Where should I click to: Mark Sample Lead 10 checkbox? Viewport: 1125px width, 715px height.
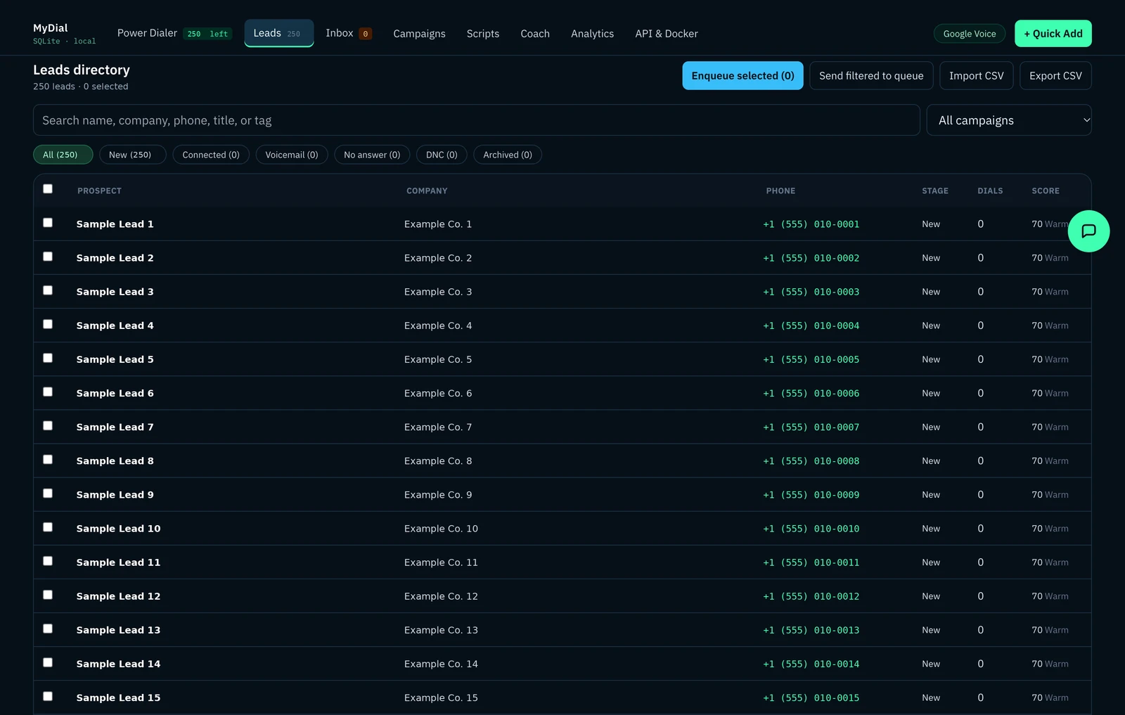coord(48,527)
